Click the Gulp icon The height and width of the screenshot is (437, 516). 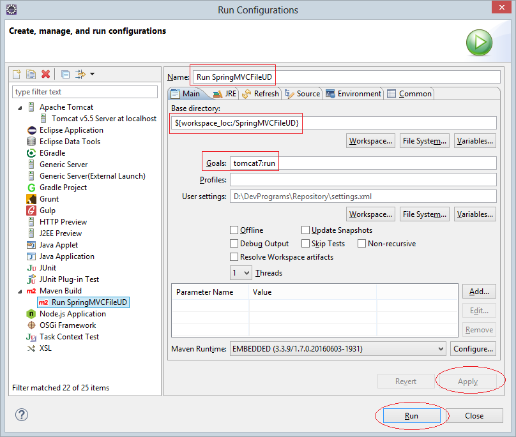[31, 211]
